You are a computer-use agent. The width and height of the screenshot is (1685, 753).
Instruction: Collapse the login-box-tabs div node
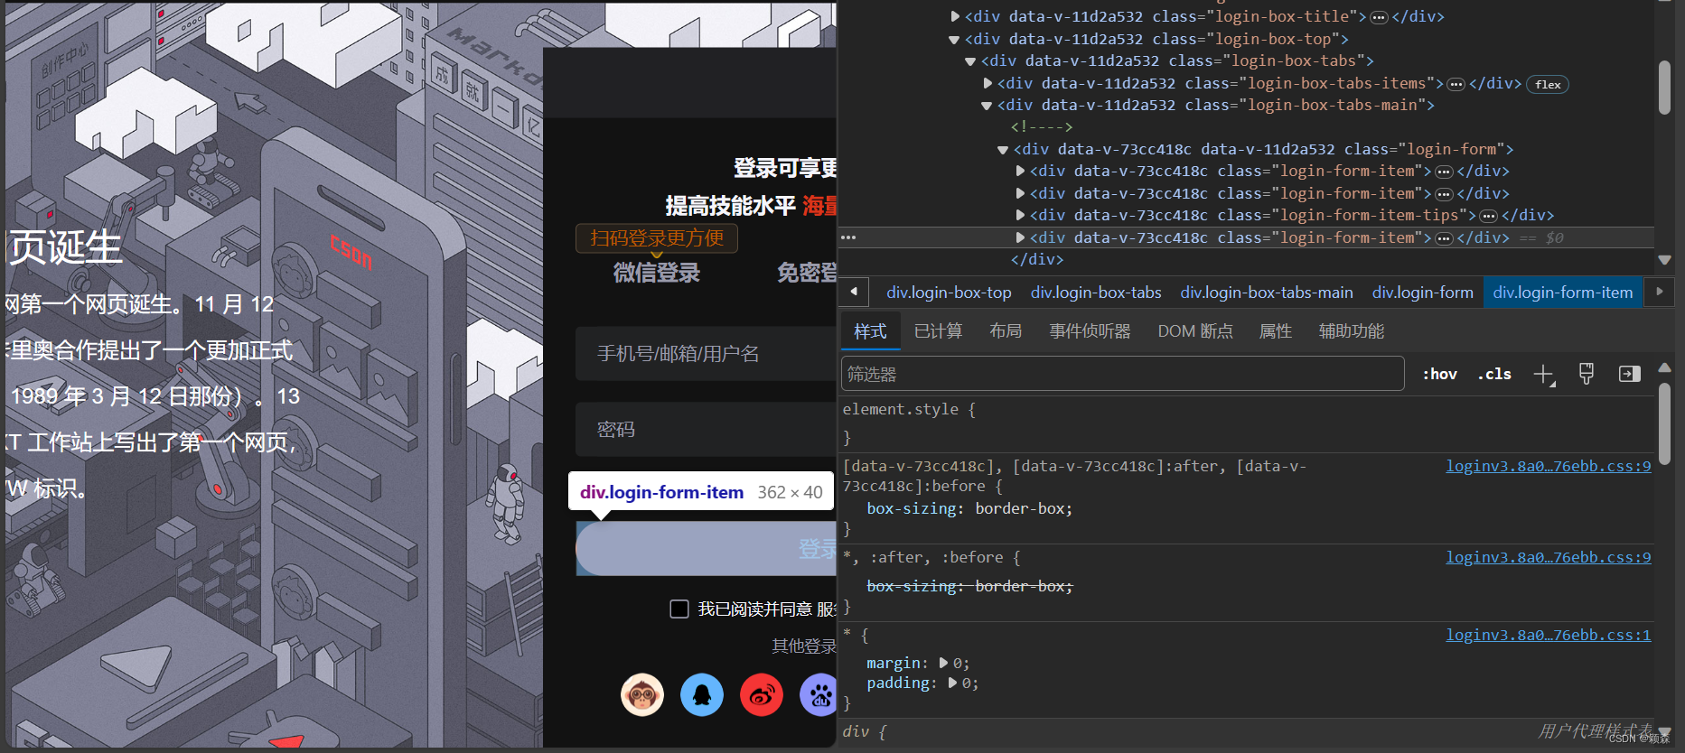coord(970,61)
